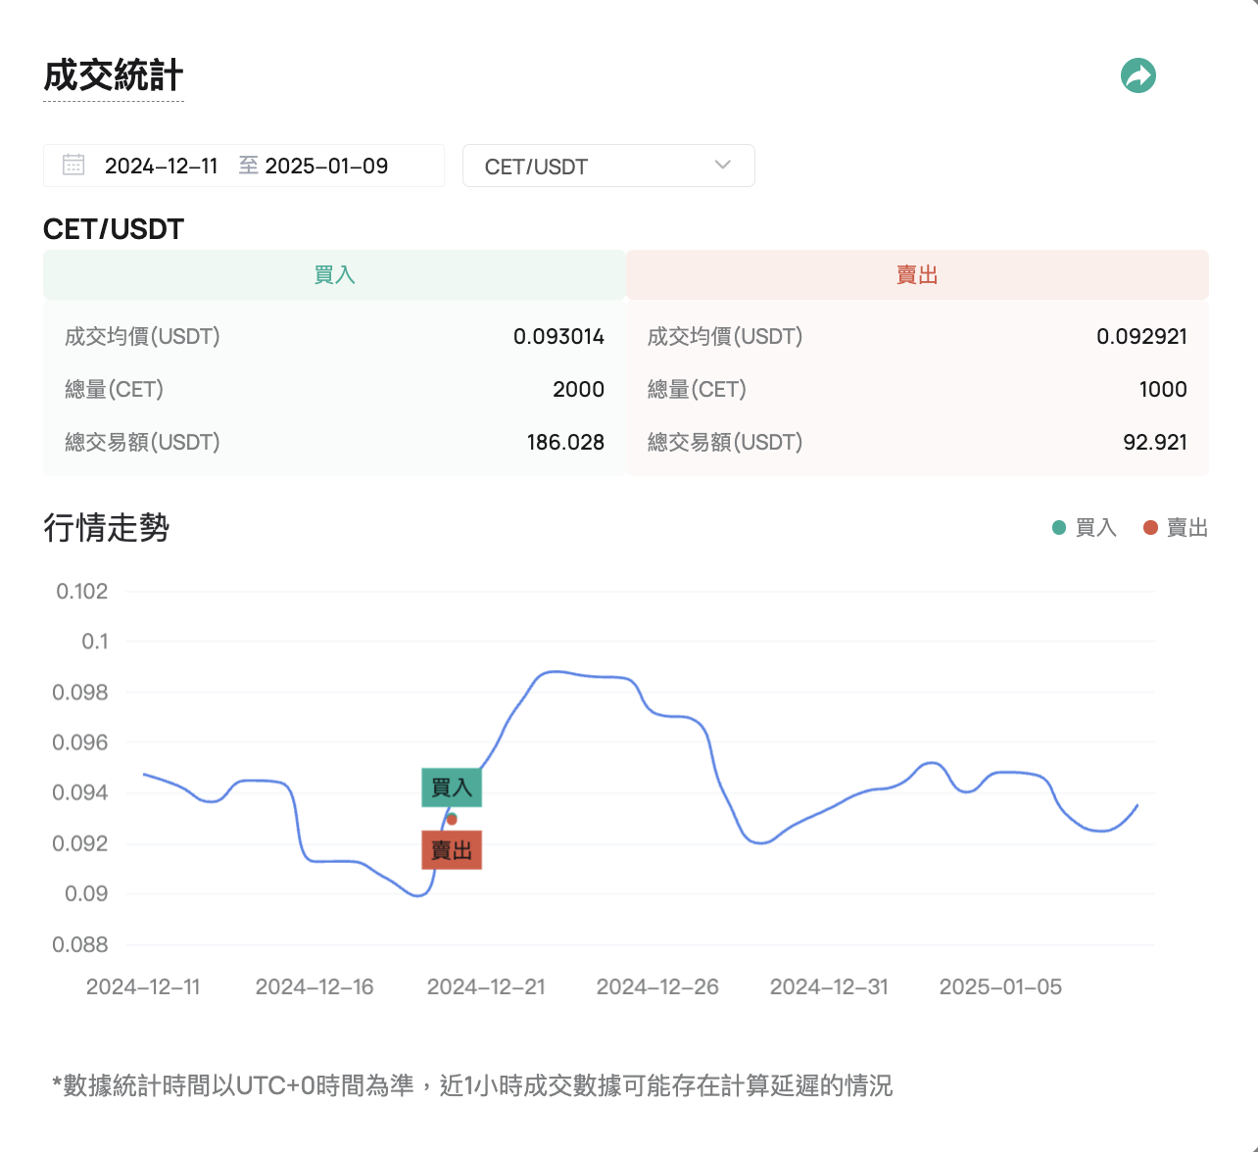Viewport: 1258px width, 1152px height.
Task: Click sell average price 0.092921
Action: coord(1141,337)
